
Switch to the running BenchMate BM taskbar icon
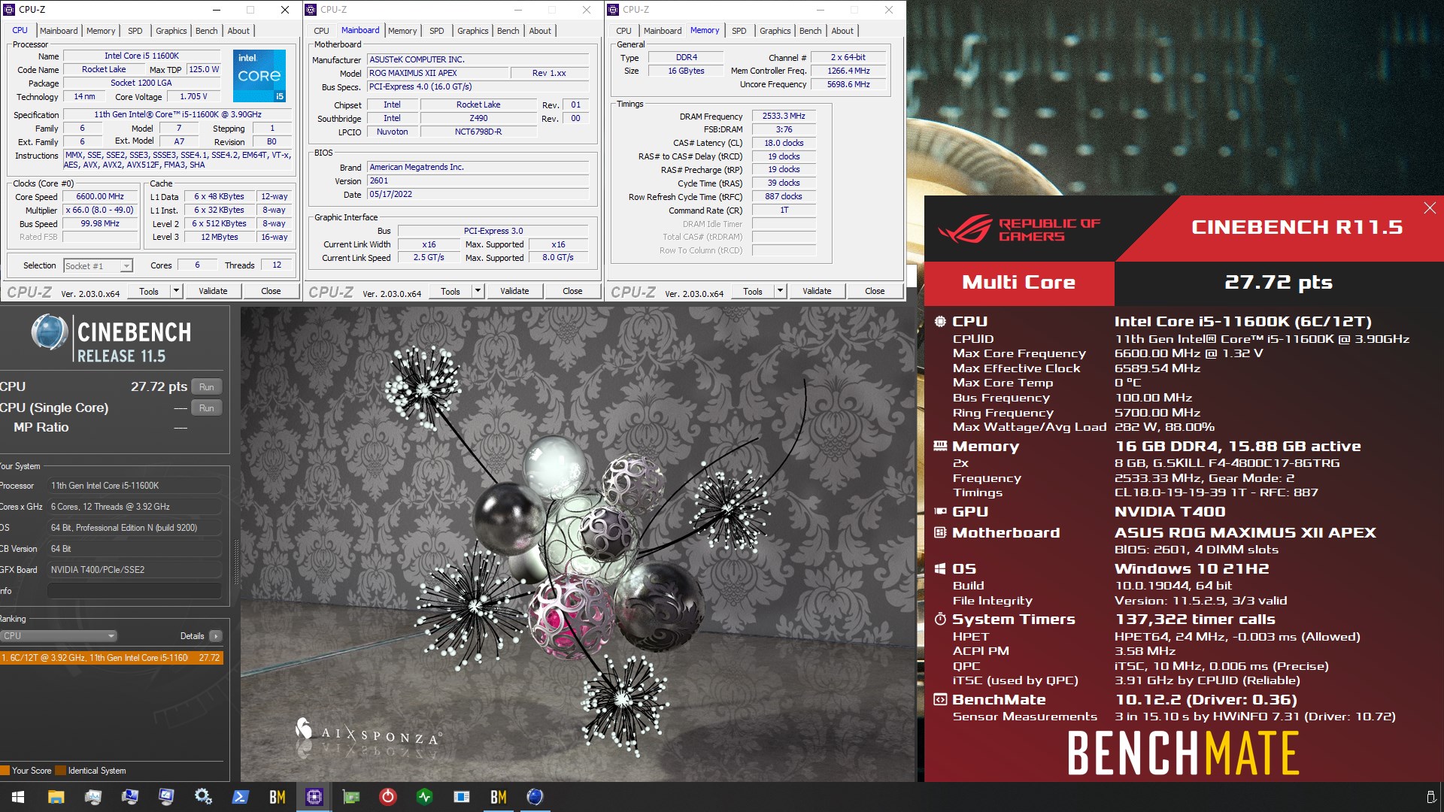498,797
